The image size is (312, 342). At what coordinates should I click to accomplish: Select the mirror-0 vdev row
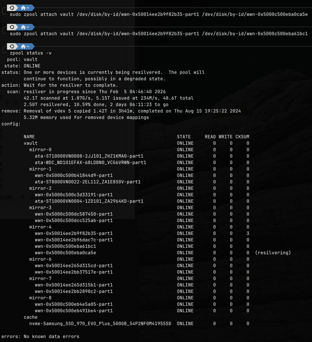(40, 150)
